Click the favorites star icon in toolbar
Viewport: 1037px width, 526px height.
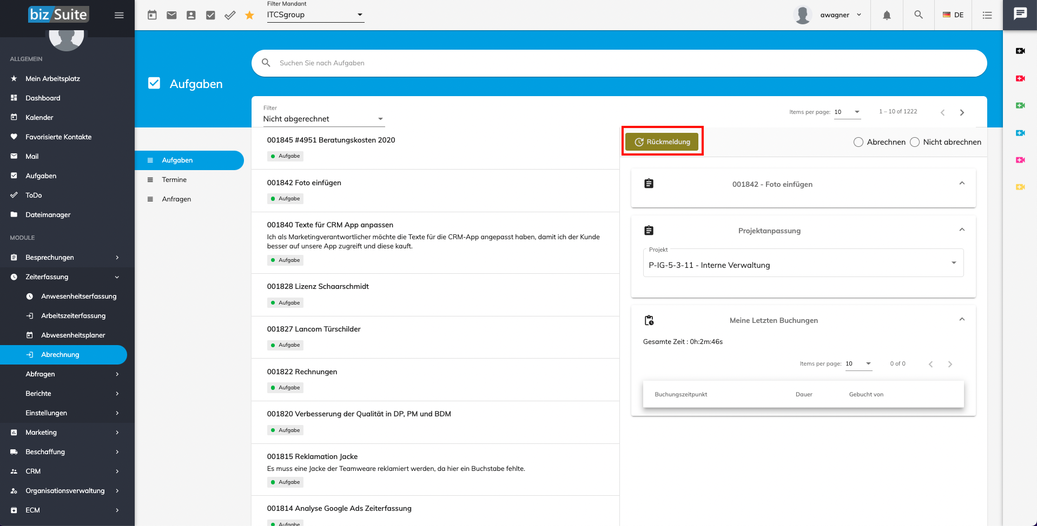click(249, 15)
